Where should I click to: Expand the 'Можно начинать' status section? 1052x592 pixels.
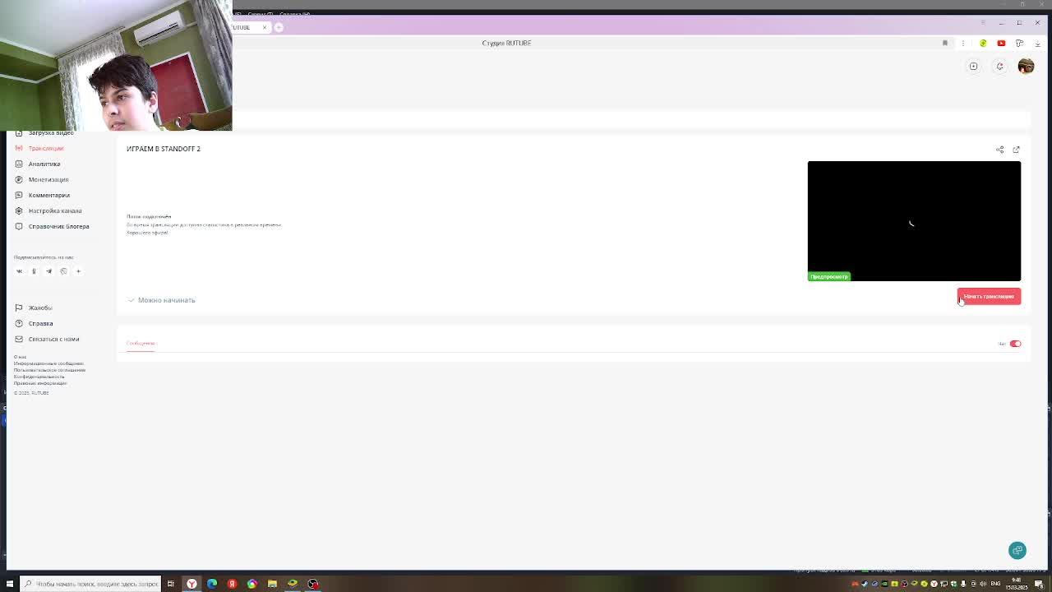click(161, 300)
